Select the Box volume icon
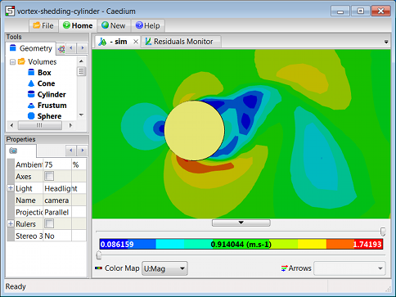The image size is (396, 297). (31, 73)
